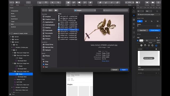
Task: Open the Ecommerce page
Action: (x=14, y=19)
